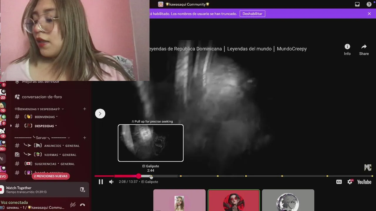Click the 2:08 / 13:37 time display
This screenshot has width=376, height=211.
click(128, 182)
